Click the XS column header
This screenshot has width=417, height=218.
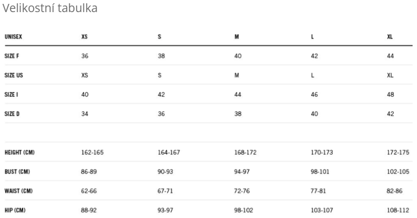coord(84,37)
